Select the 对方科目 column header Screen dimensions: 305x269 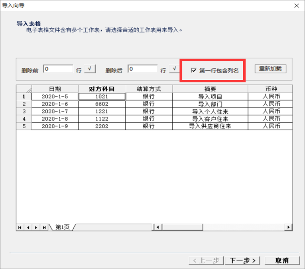(102, 89)
